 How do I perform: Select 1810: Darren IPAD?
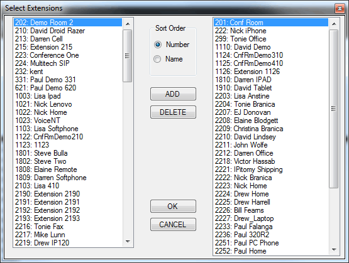coord(271,80)
